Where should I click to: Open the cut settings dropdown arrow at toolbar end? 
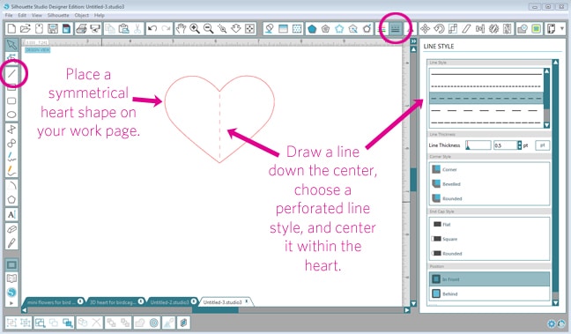click(x=562, y=29)
